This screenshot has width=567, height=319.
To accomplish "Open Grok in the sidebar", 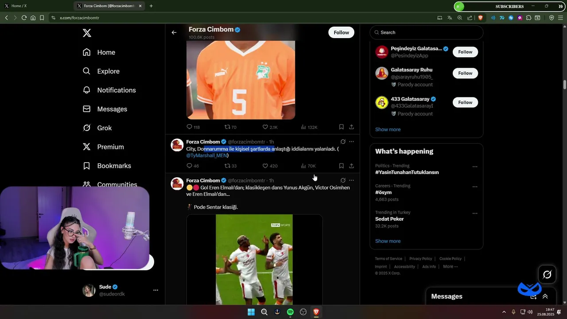I will coord(97,128).
